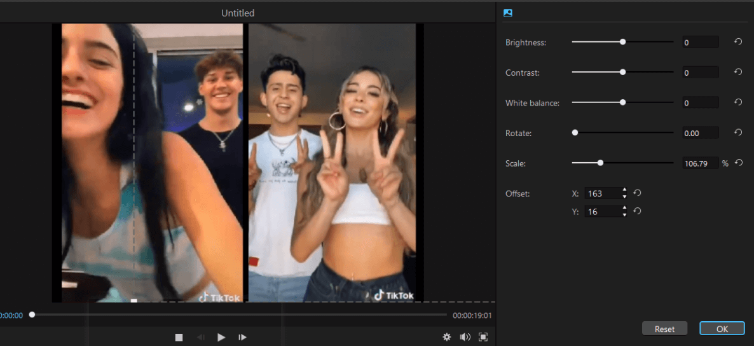Click the volume speaker icon
The height and width of the screenshot is (346, 754).
pyautogui.click(x=465, y=337)
